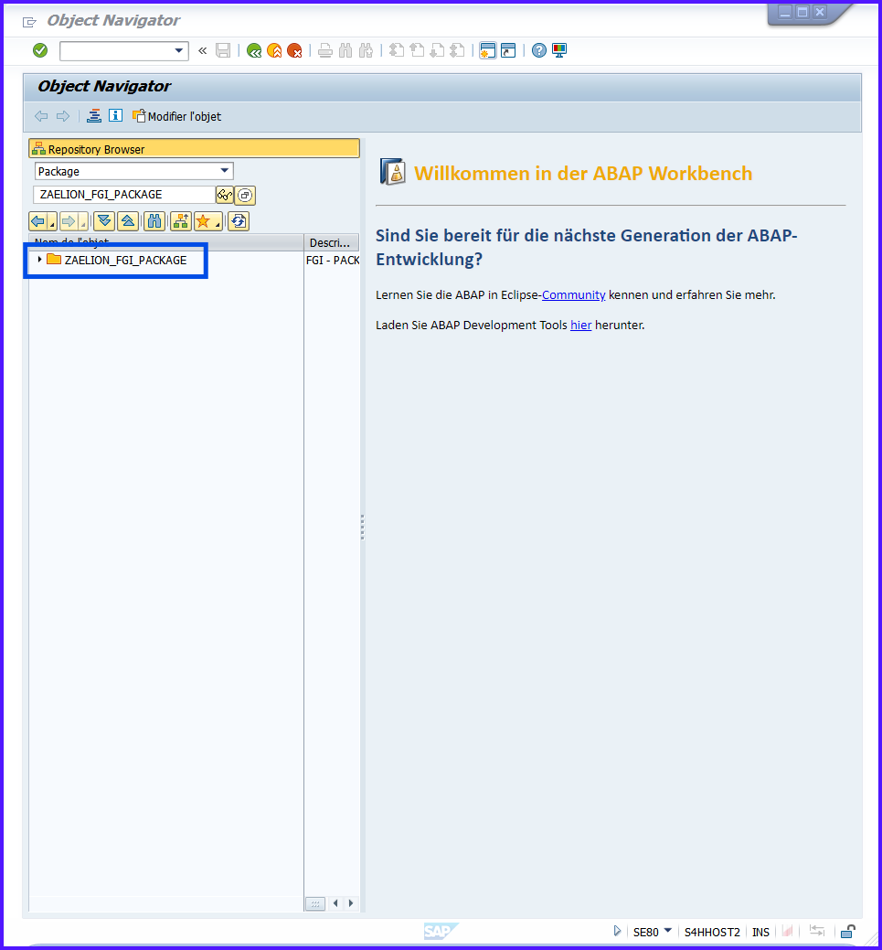
Task: Click the binoculars Find icon in tree toolbar
Action: 154,221
